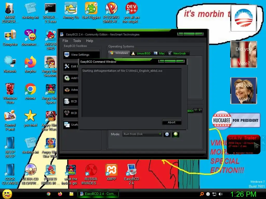Select the 2PACAL 2.3.exe desktop icon
This screenshot has height=199, width=266.
(x=50, y=12)
